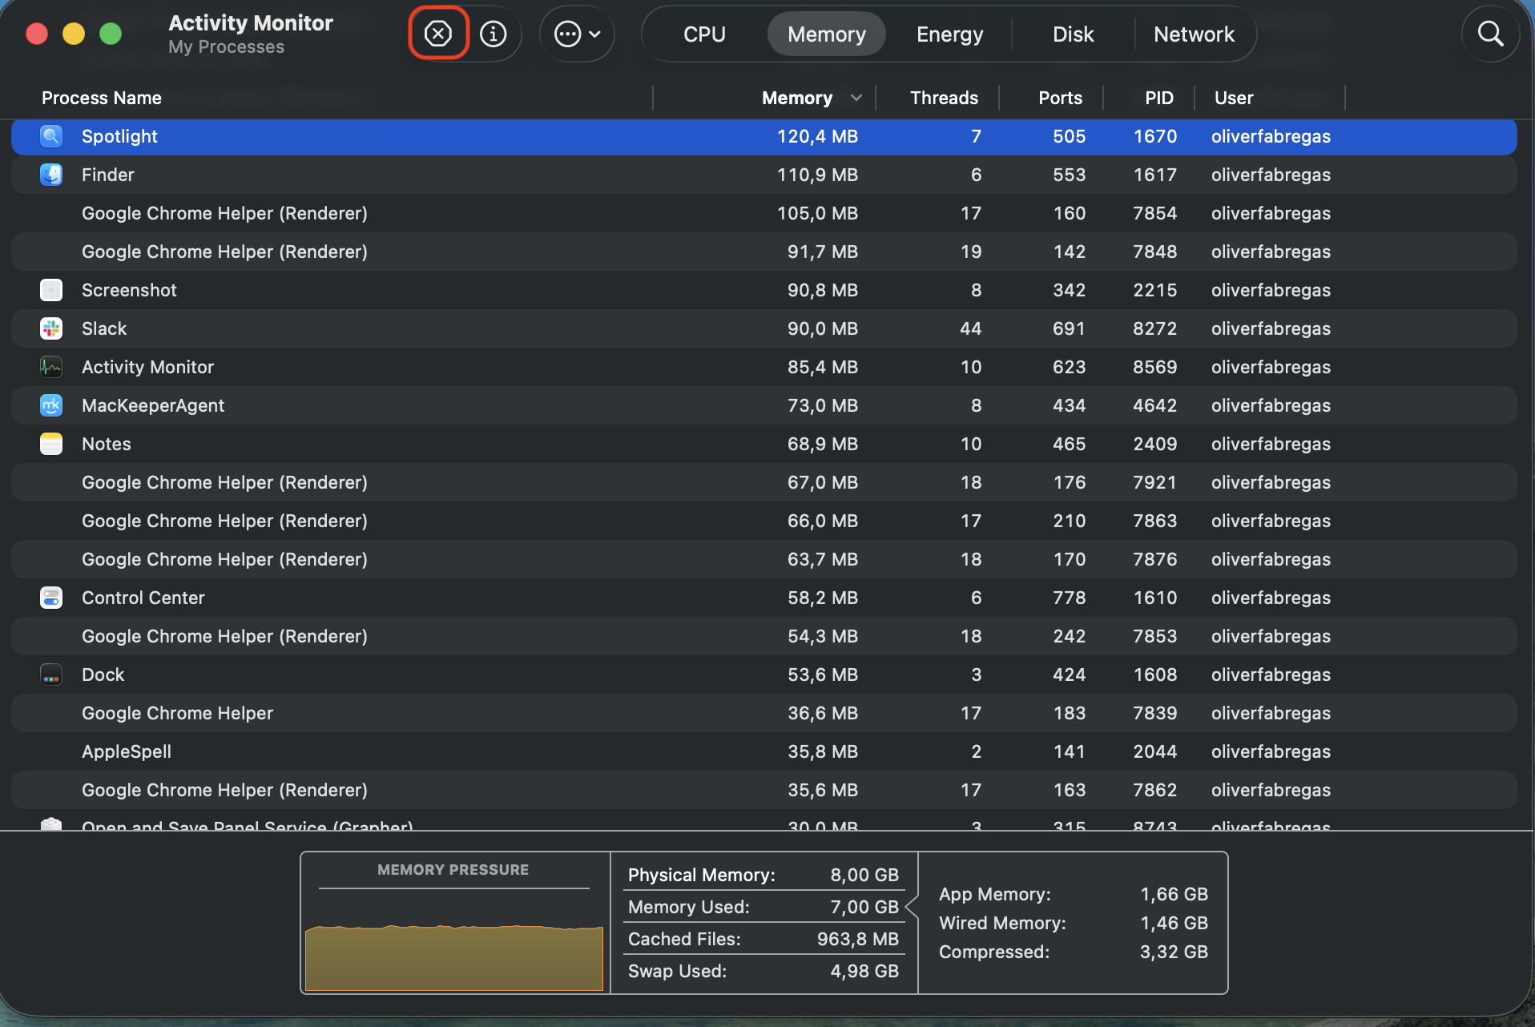Toggle Memory column sort order chevron
The image size is (1535, 1027).
tap(856, 98)
